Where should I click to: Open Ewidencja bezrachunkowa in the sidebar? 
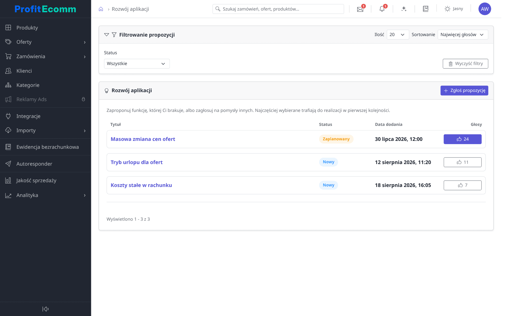(45, 147)
